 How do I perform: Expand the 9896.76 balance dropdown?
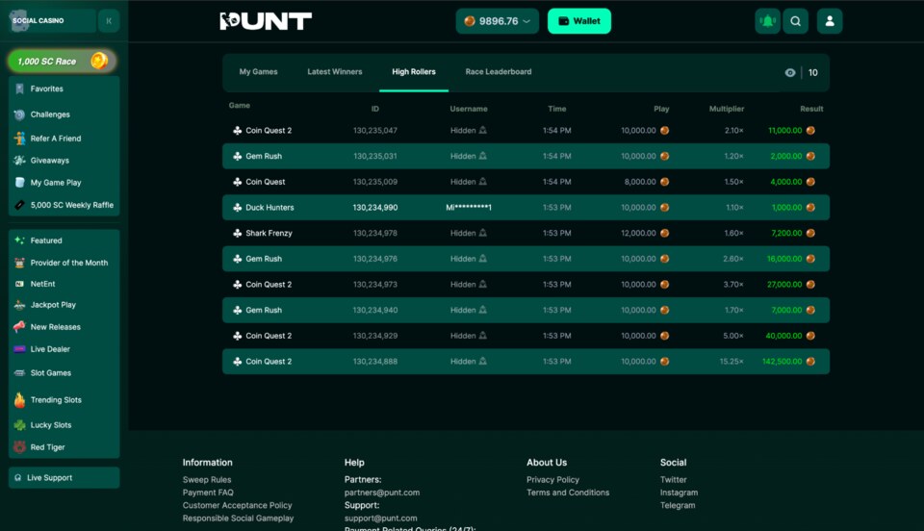tap(497, 21)
